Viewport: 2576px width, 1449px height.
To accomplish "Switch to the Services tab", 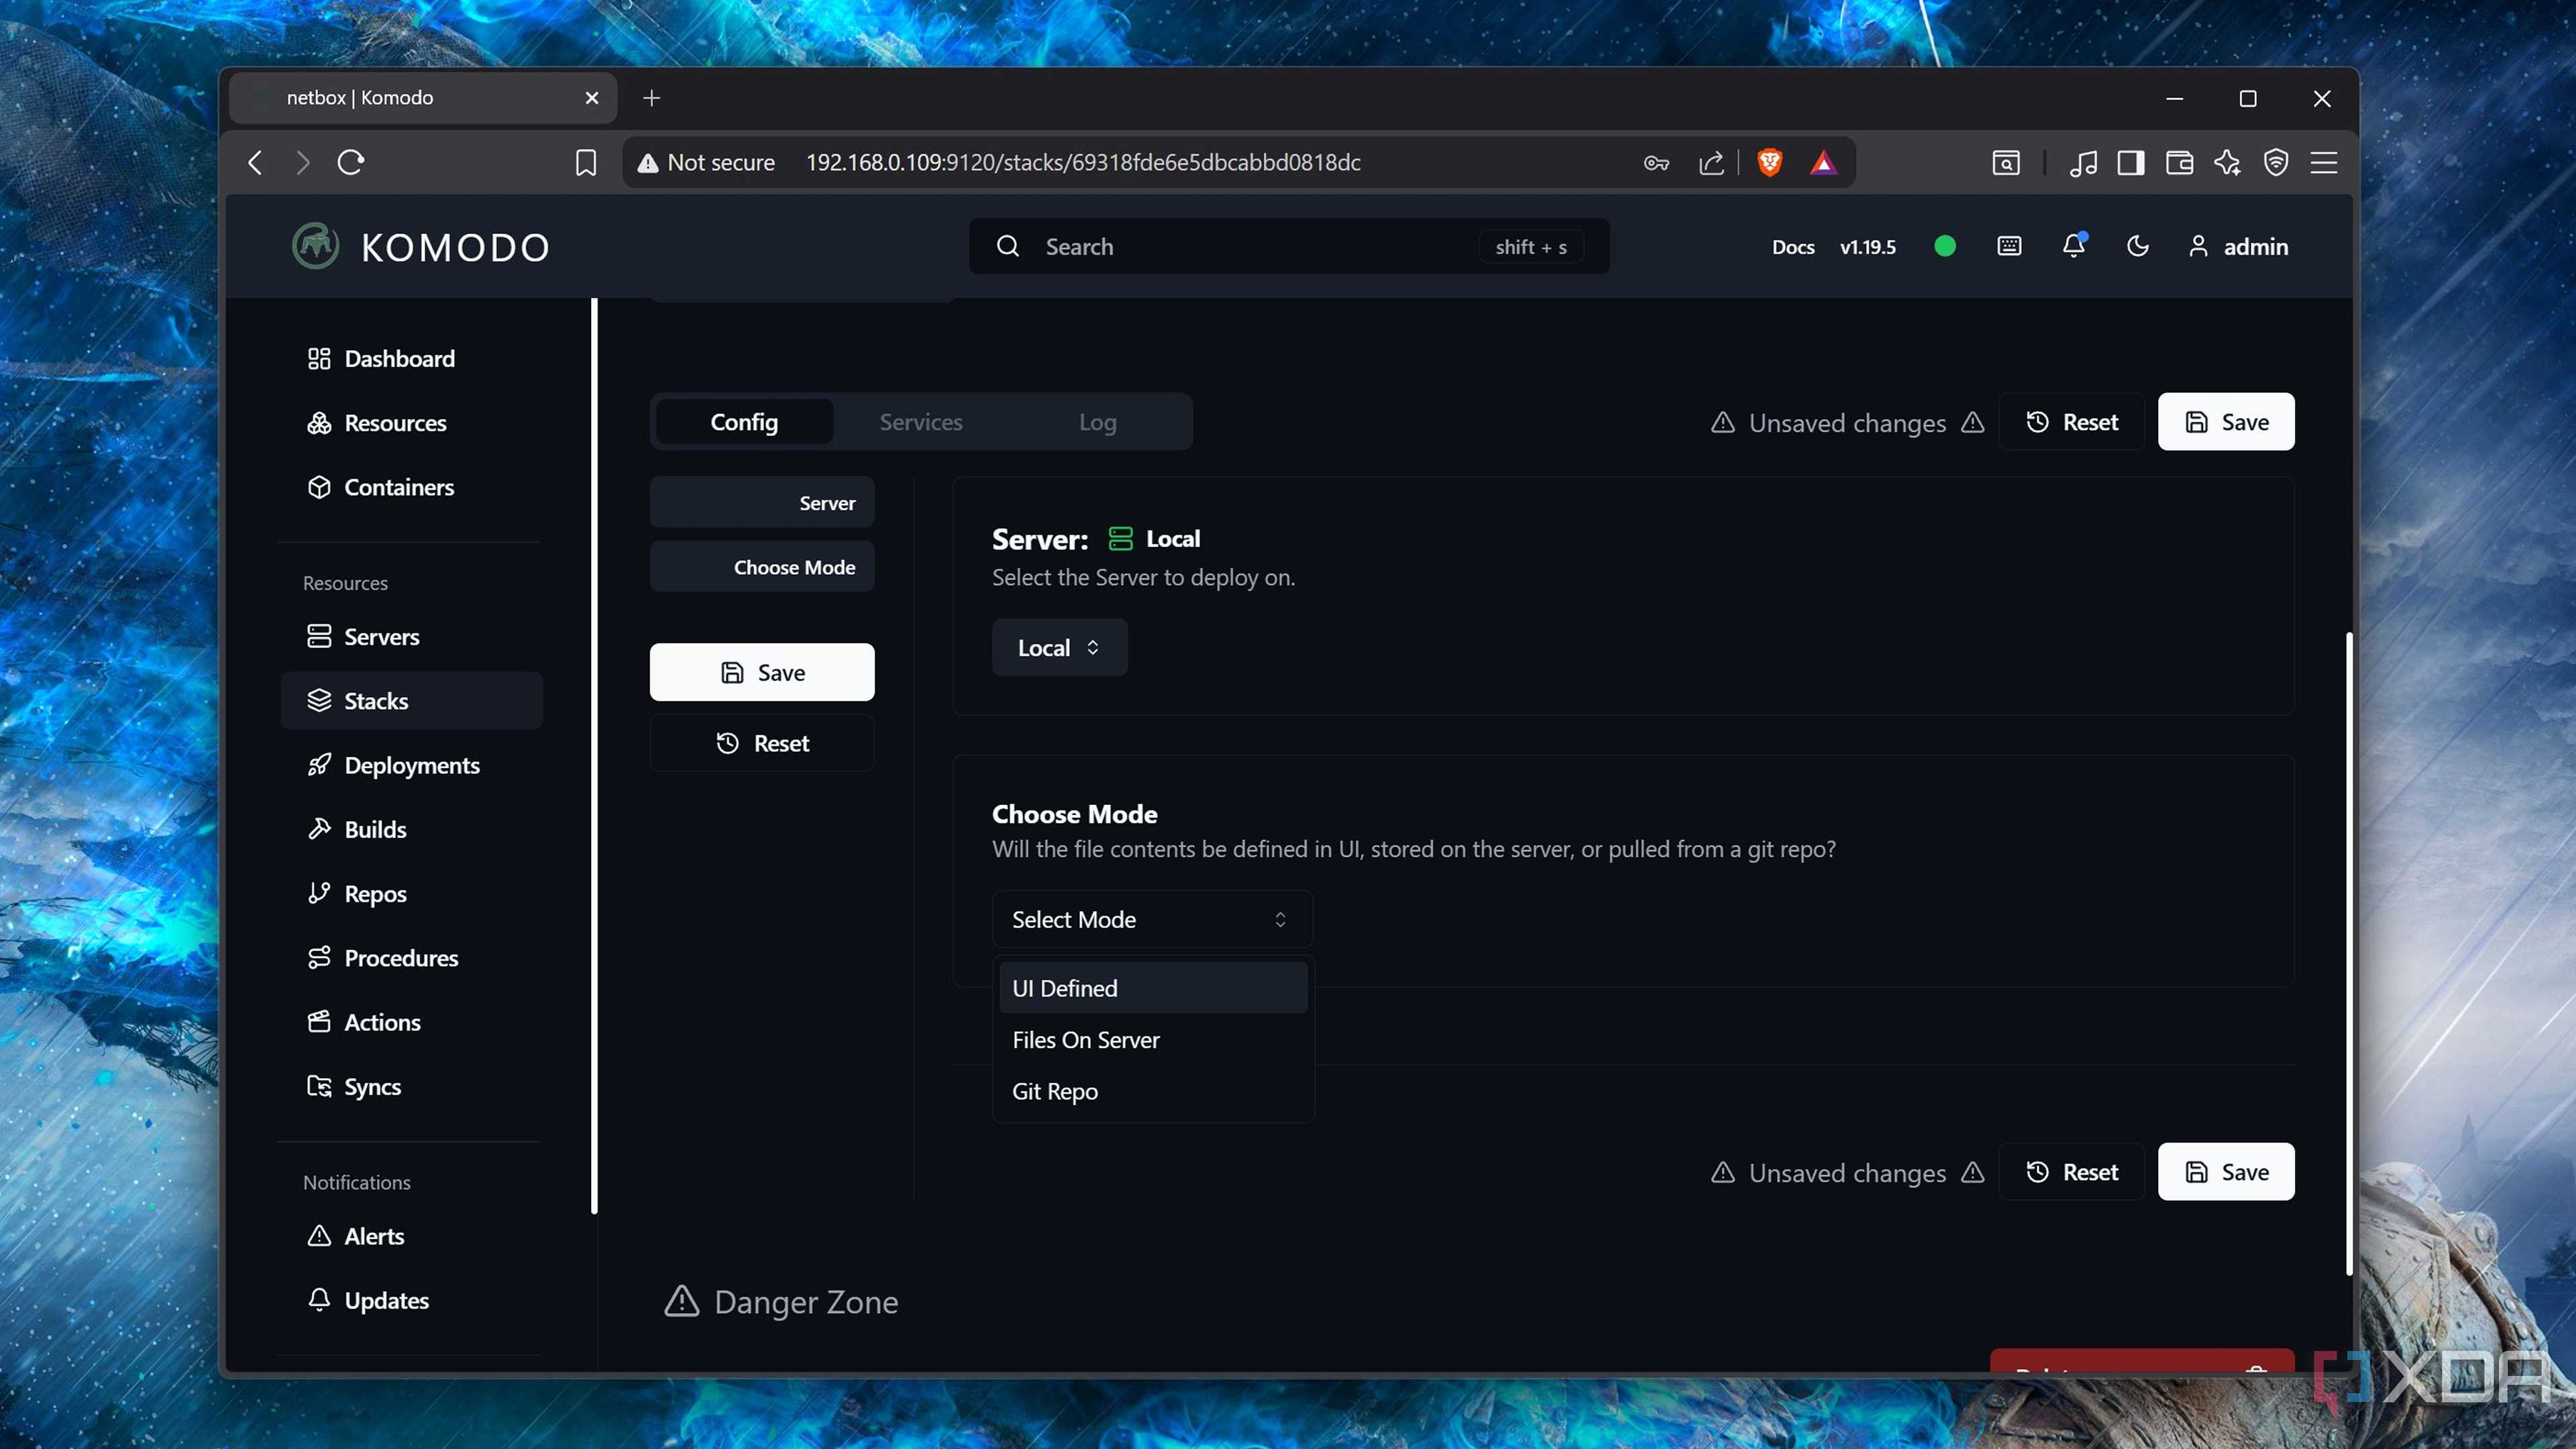I will (x=921, y=422).
